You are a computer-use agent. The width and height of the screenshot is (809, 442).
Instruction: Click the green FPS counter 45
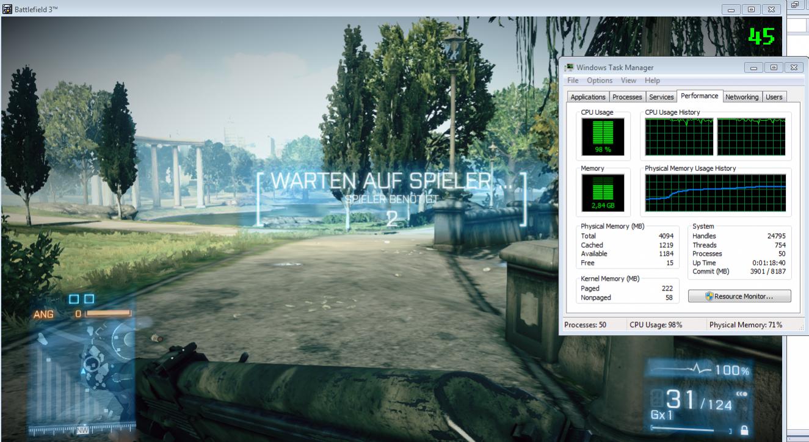761,36
